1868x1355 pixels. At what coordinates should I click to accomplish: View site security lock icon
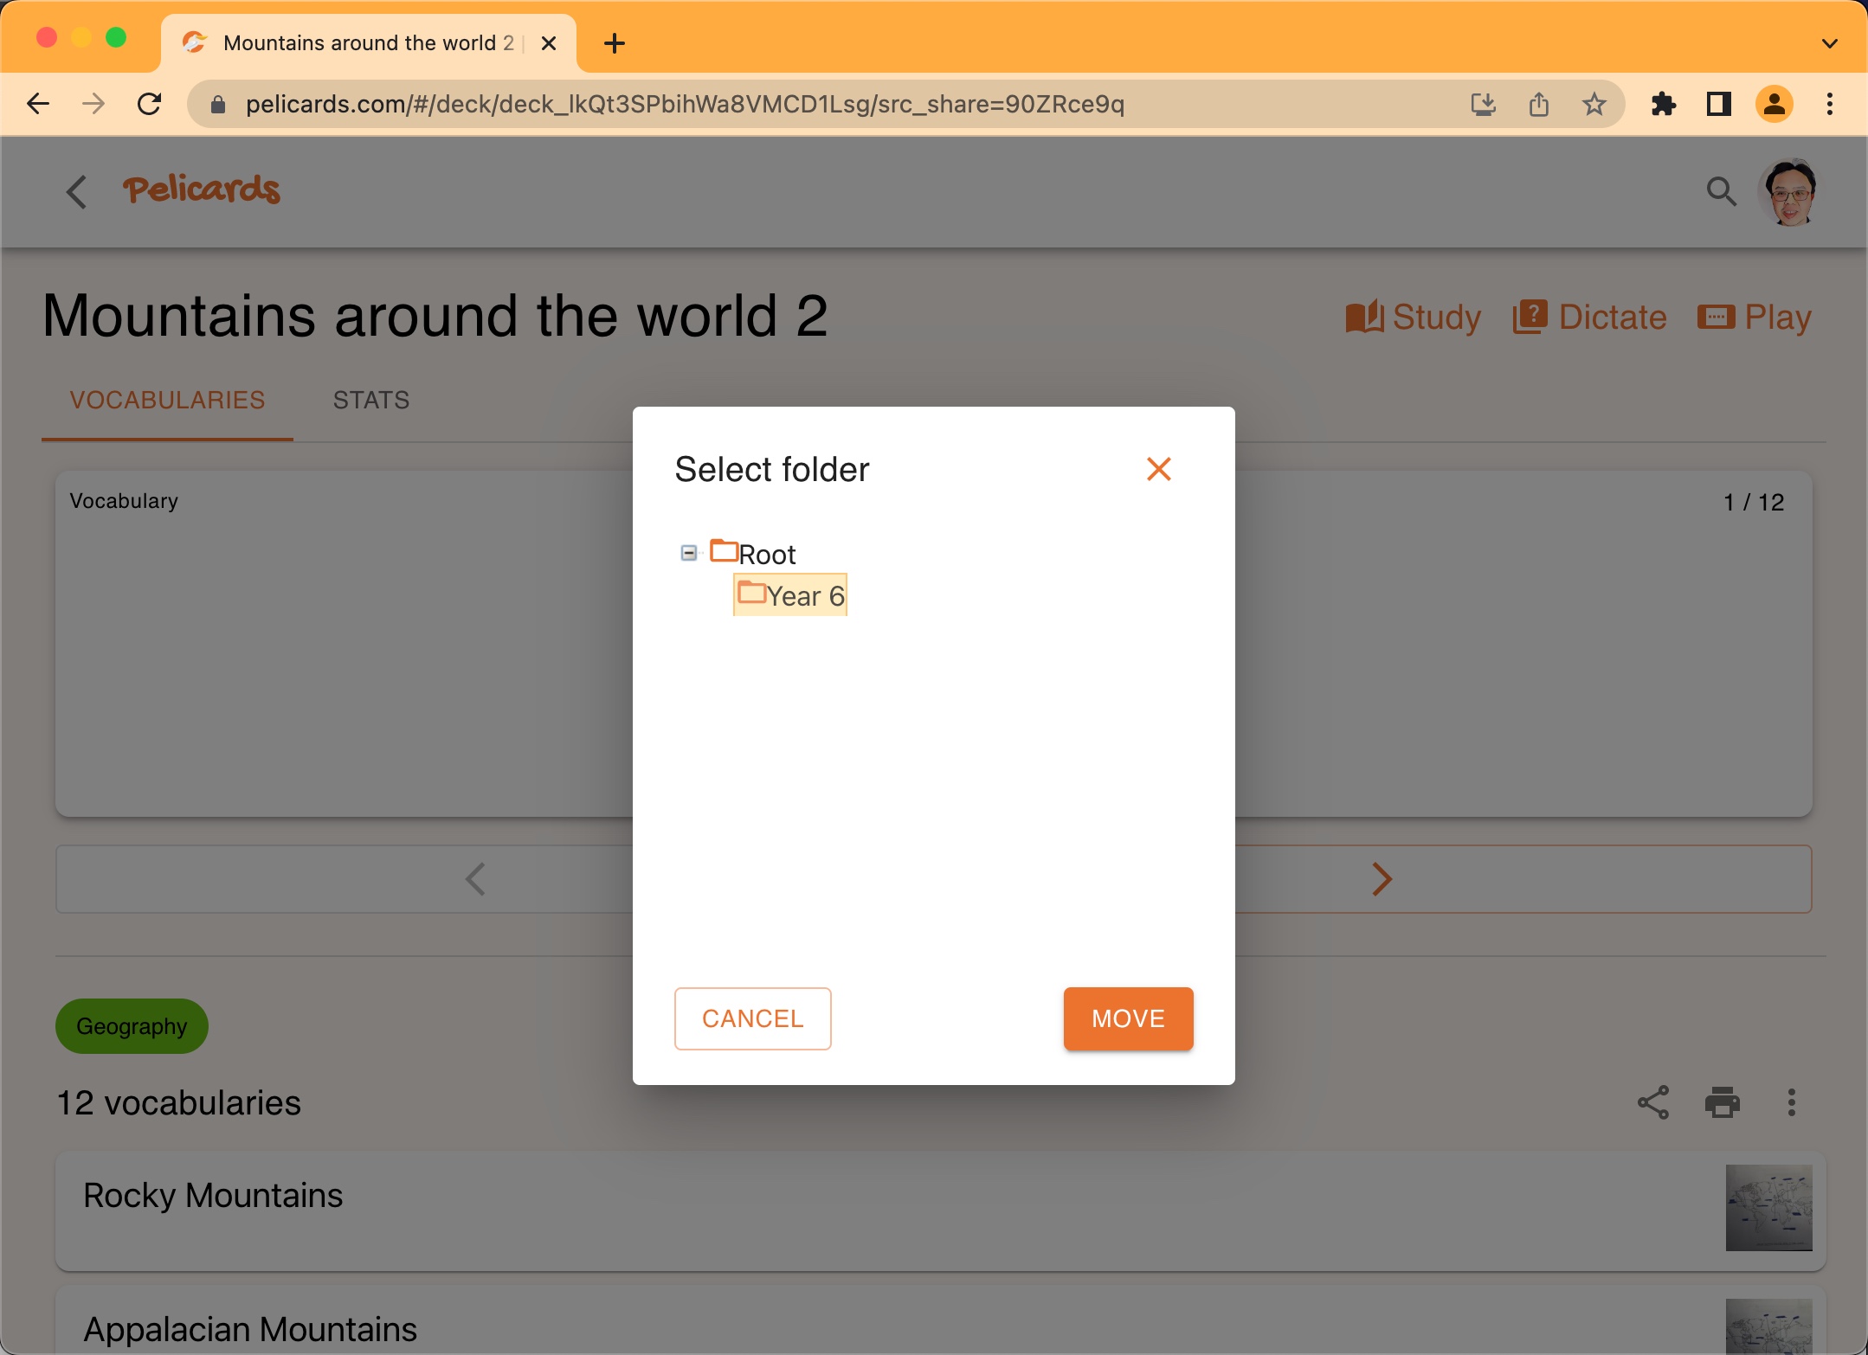(218, 104)
